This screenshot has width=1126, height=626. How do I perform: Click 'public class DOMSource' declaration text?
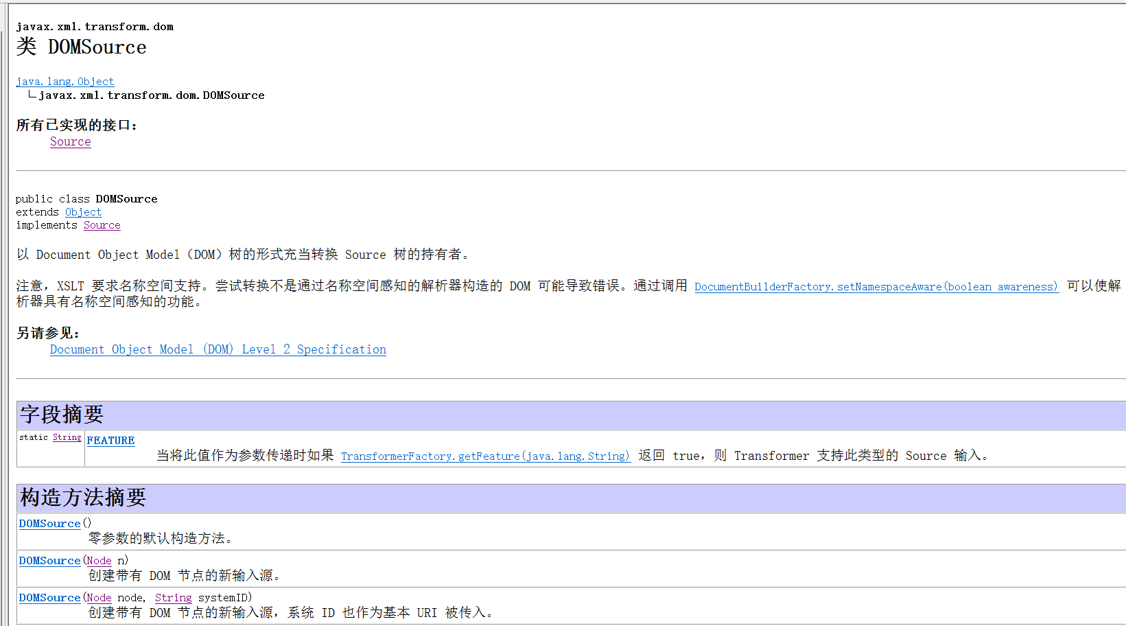click(x=86, y=199)
